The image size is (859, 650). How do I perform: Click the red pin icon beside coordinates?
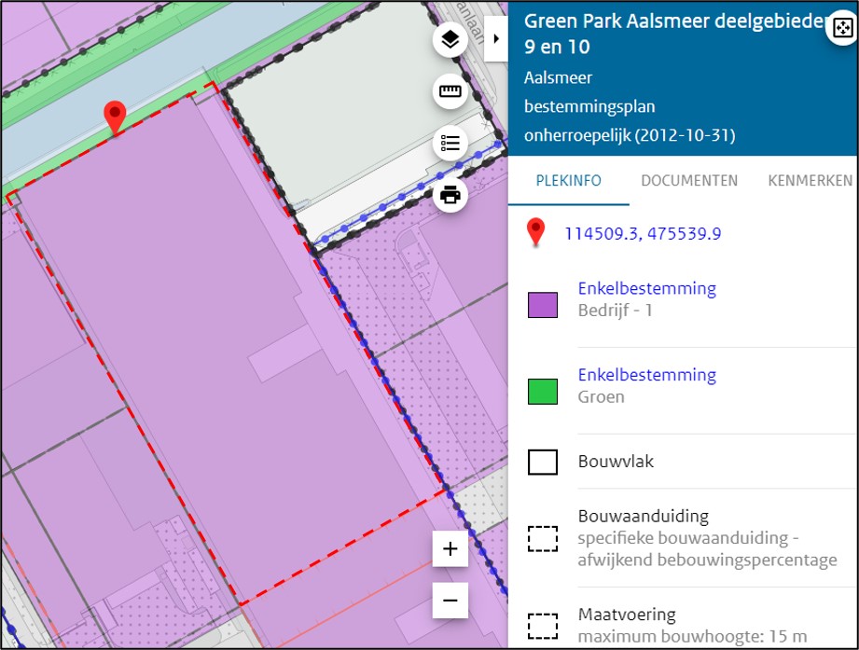[535, 232]
